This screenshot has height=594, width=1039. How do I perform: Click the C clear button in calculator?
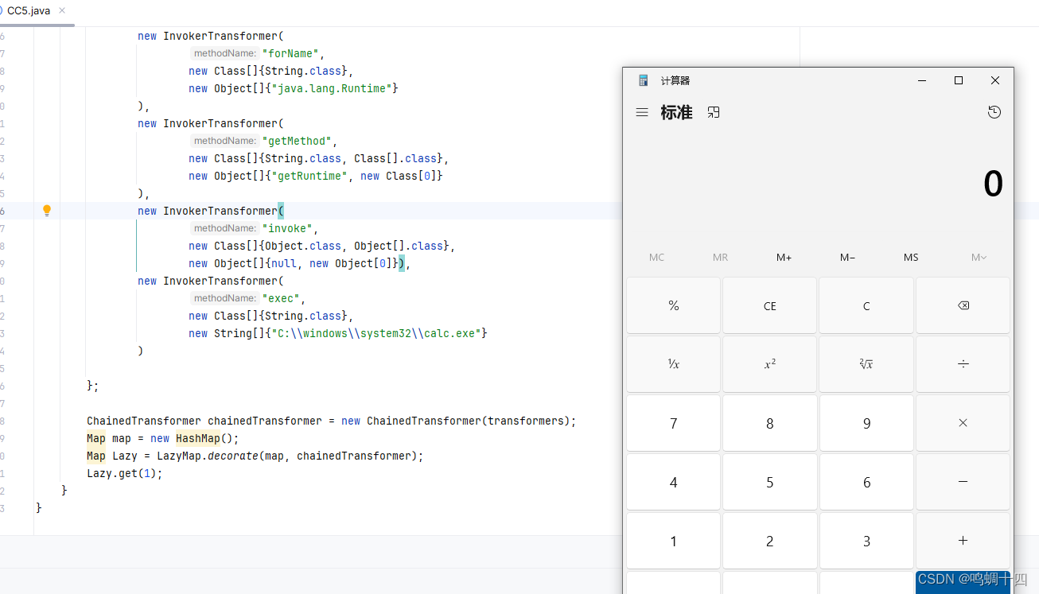[867, 305]
